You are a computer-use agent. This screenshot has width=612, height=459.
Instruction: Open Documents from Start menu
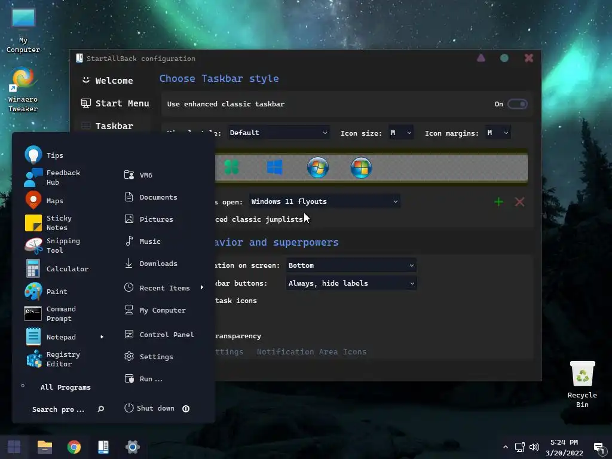[151, 197]
